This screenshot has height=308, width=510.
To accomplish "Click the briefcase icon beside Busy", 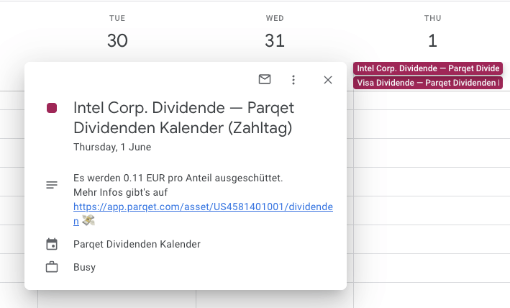I will (x=52, y=267).
